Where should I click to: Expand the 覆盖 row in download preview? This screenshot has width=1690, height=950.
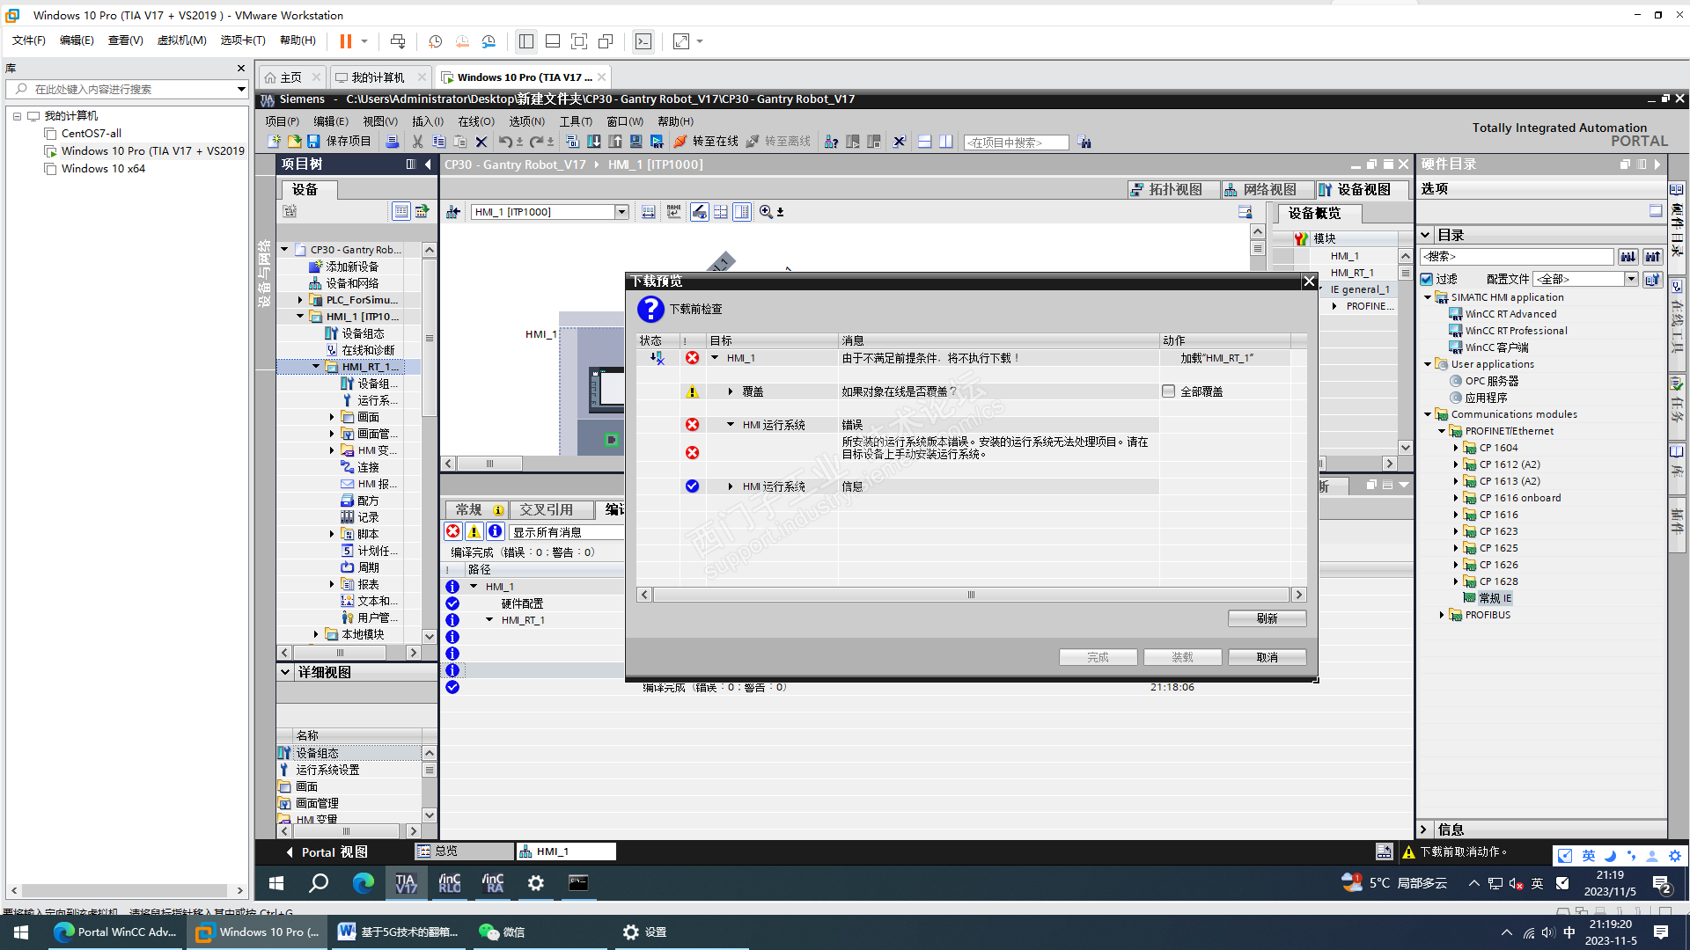[x=731, y=391]
